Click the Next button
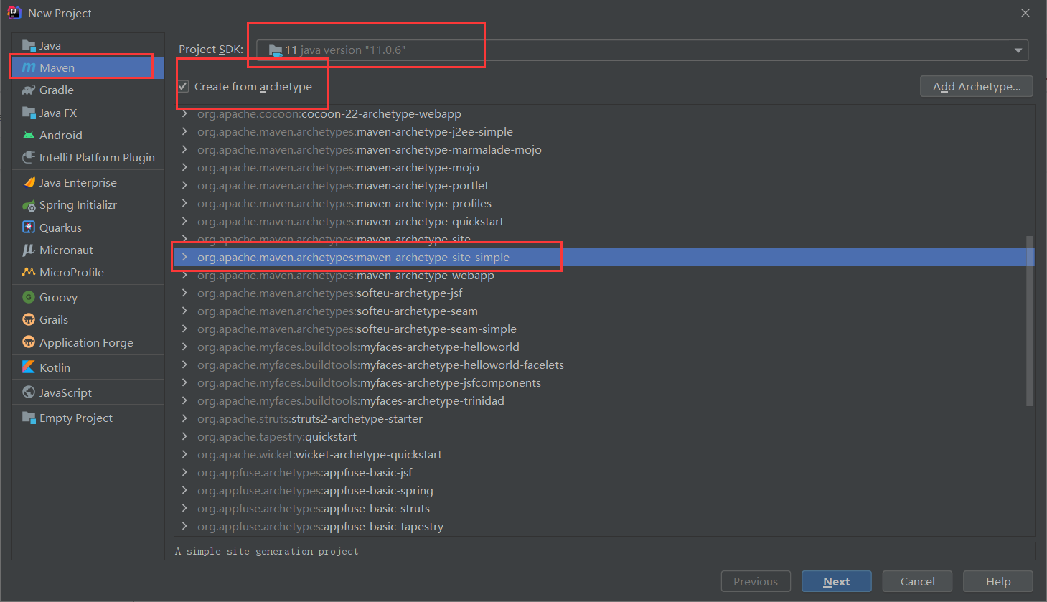 837,581
